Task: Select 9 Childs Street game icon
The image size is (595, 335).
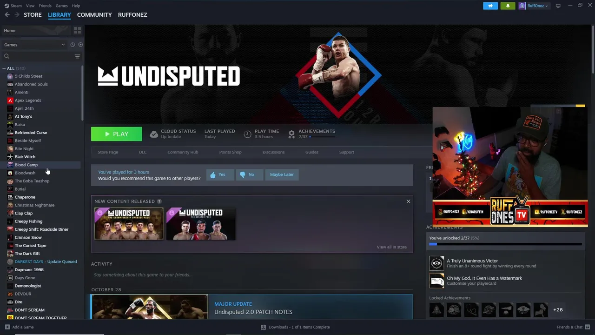Action: (x=10, y=76)
